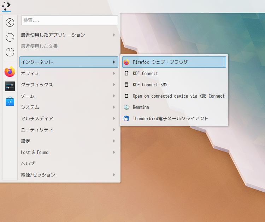Open 最近使用したアプリケーション submenu
The image size is (265, 222).
coord(69,35)
